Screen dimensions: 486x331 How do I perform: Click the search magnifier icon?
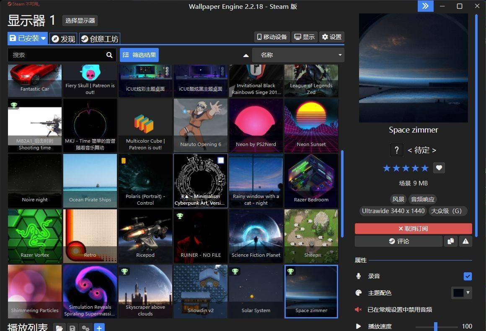point(109,55)
